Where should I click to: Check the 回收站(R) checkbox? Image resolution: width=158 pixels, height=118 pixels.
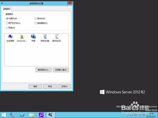click(36, 19)
